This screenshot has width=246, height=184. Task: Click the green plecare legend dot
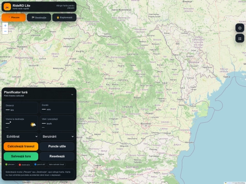point(6,164)
